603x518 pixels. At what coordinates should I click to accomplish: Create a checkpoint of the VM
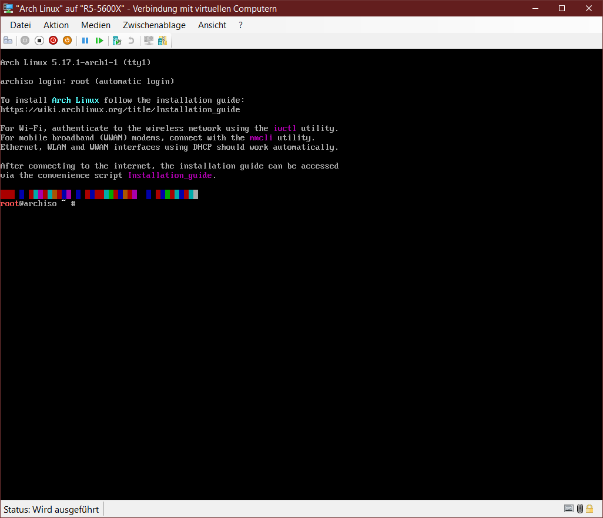click(x=117, y=41)
